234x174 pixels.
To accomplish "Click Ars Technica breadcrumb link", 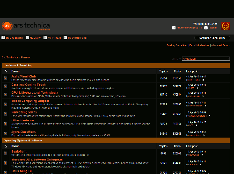I will point(10,57).
